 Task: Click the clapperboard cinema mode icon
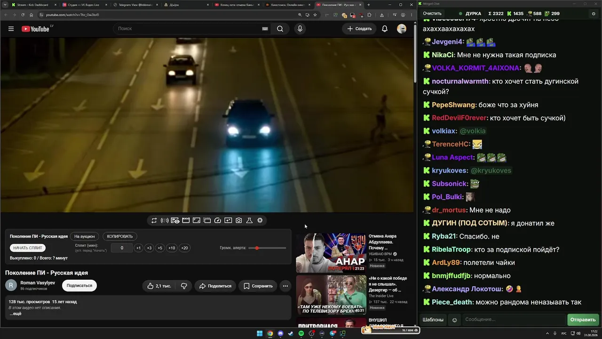pos(186,220)
